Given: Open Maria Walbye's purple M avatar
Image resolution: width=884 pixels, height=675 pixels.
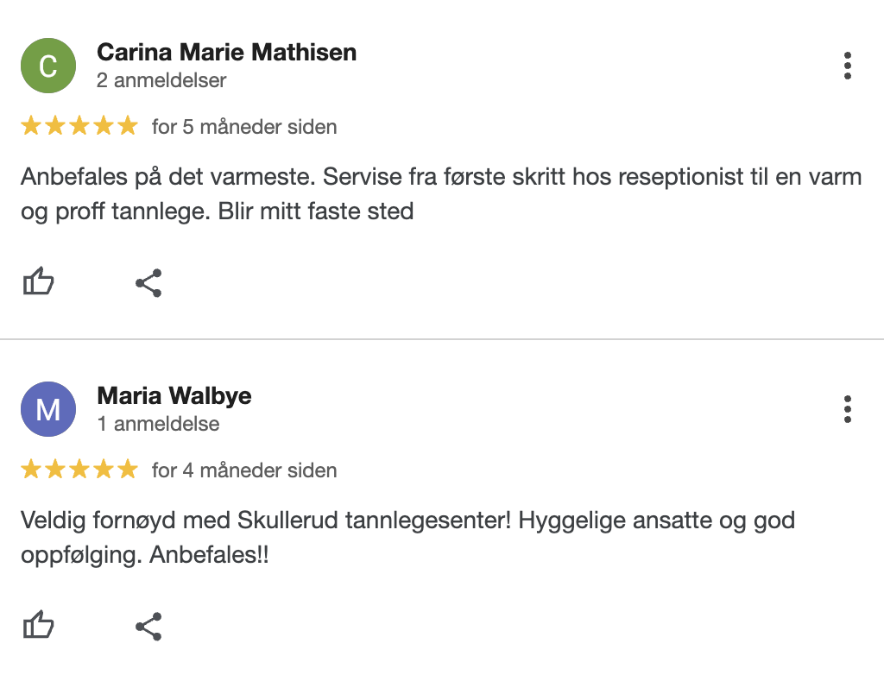Looking at the screenshot, I should 48,409.
